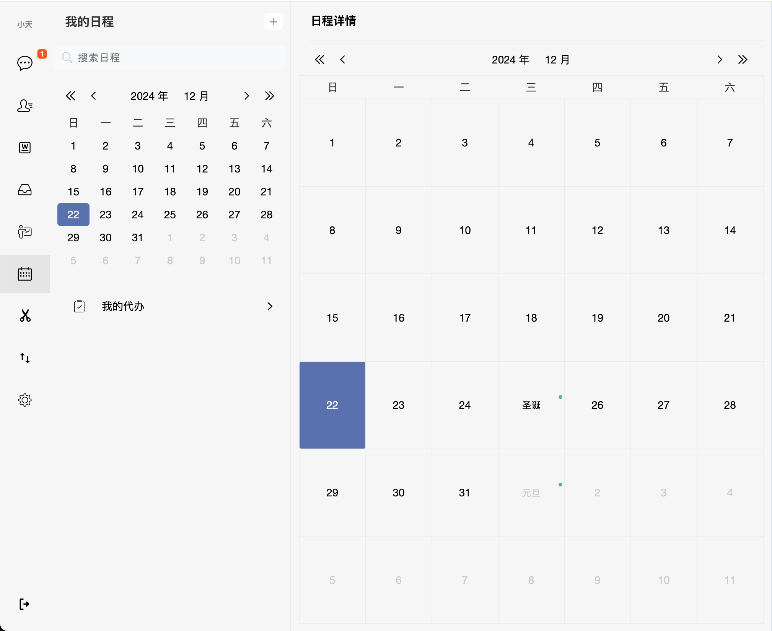772x631 pixels.
Task: Go to next year in schedule details calendar
Action: click(x=743, y=60)
